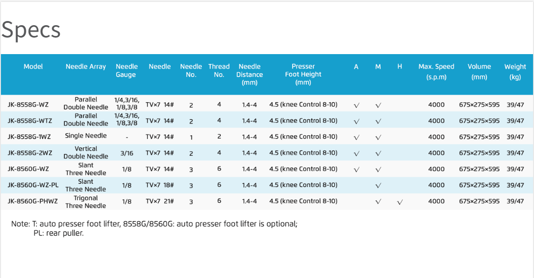
Task: Select the Max. Speed column header
Action: point(436,71)
